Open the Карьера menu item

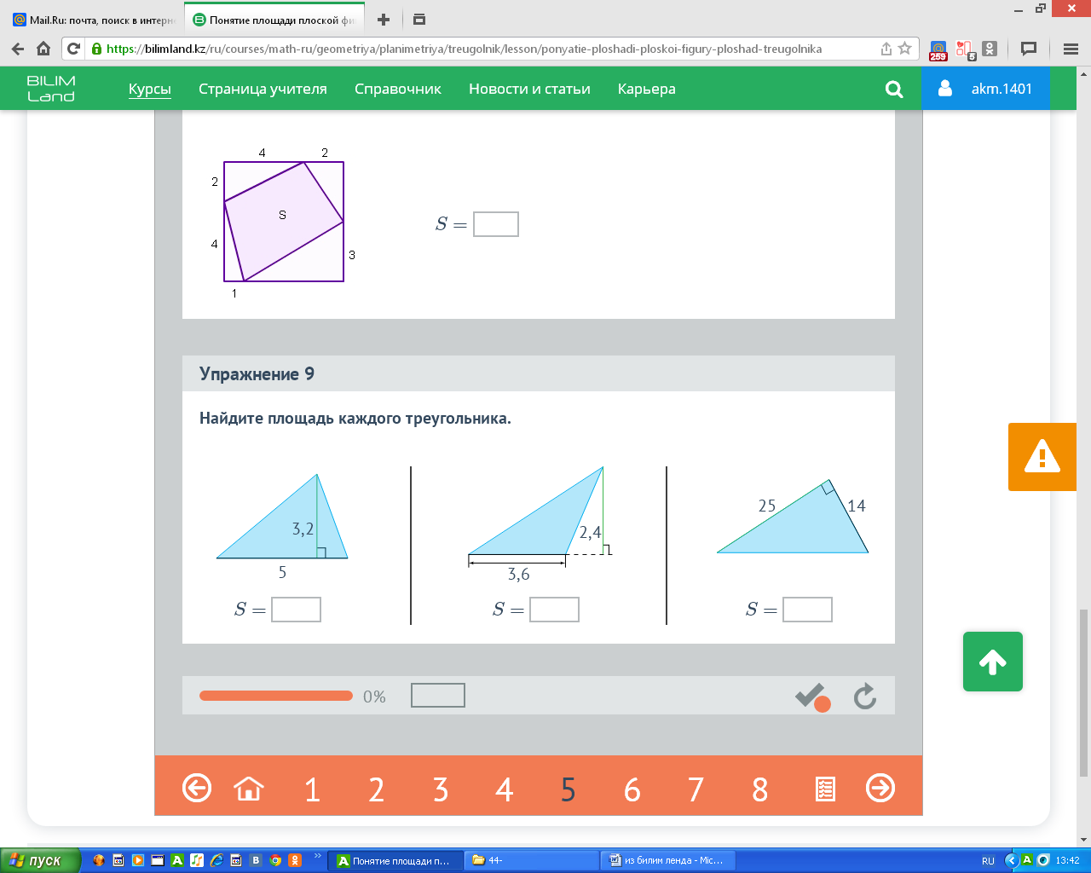tap(647, 89)
